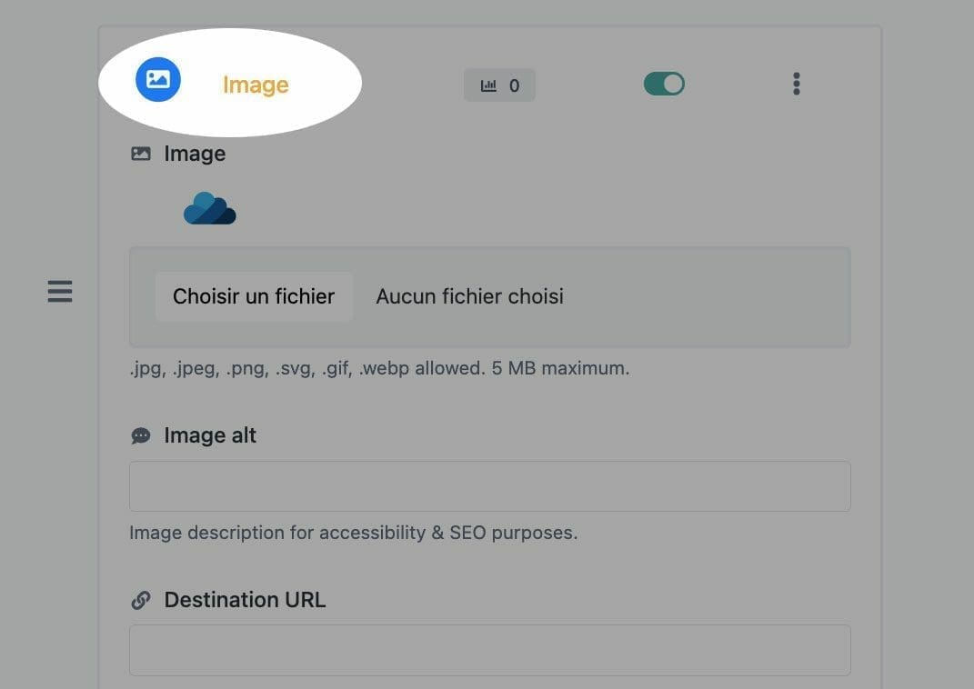
Task: Click the blue image block icon
Action: tap(157, 79)
